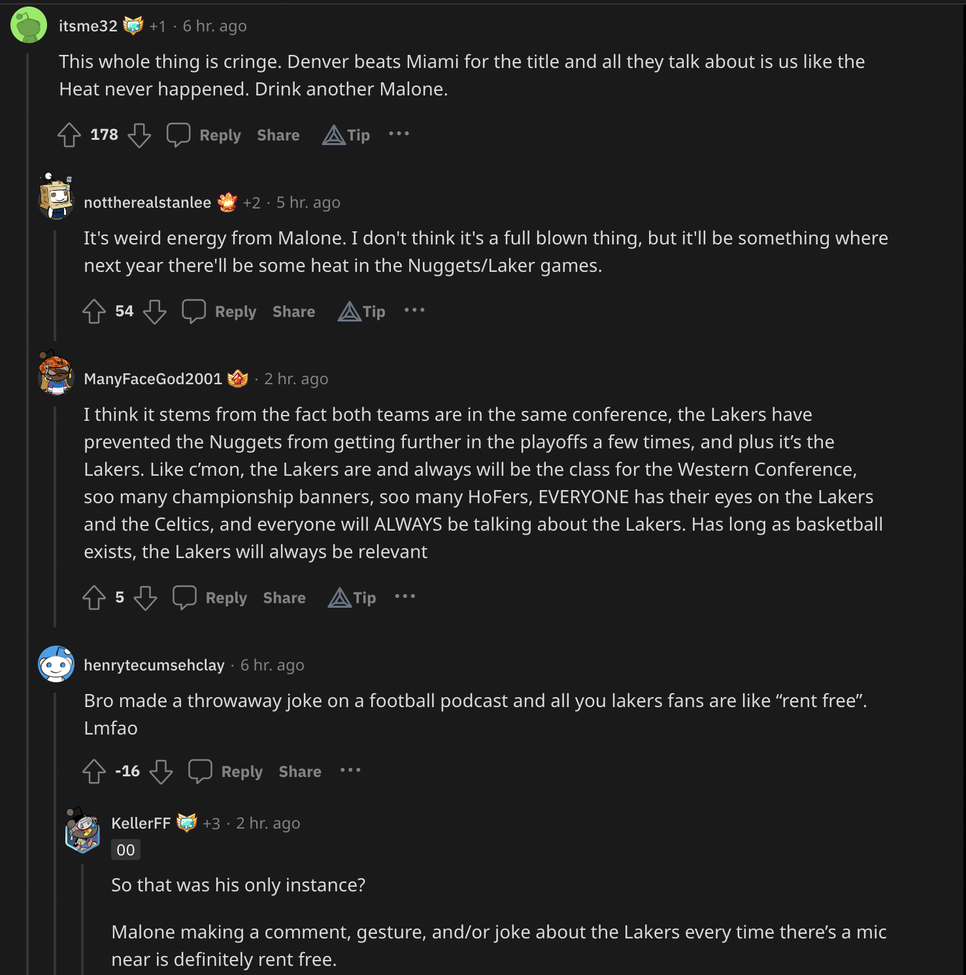Downvote ManyFaceGod2001's comment with 5 points
The image size is (966, 975).
pos(145,598)
